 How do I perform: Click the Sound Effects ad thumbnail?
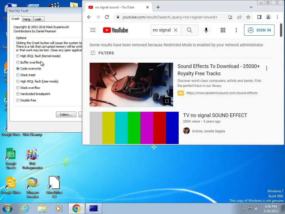coord(131,85)
